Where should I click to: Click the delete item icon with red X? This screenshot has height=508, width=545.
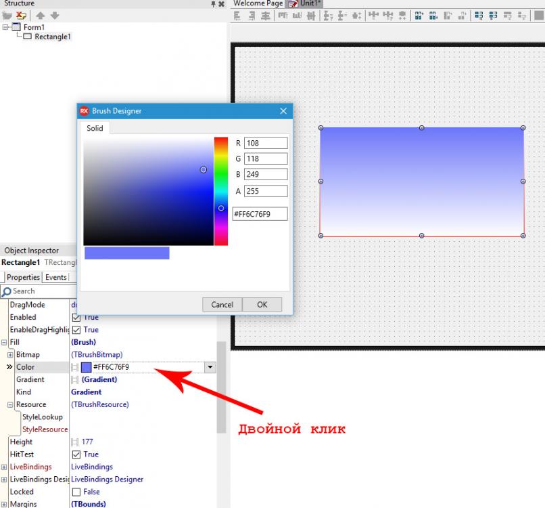point(21,16)
